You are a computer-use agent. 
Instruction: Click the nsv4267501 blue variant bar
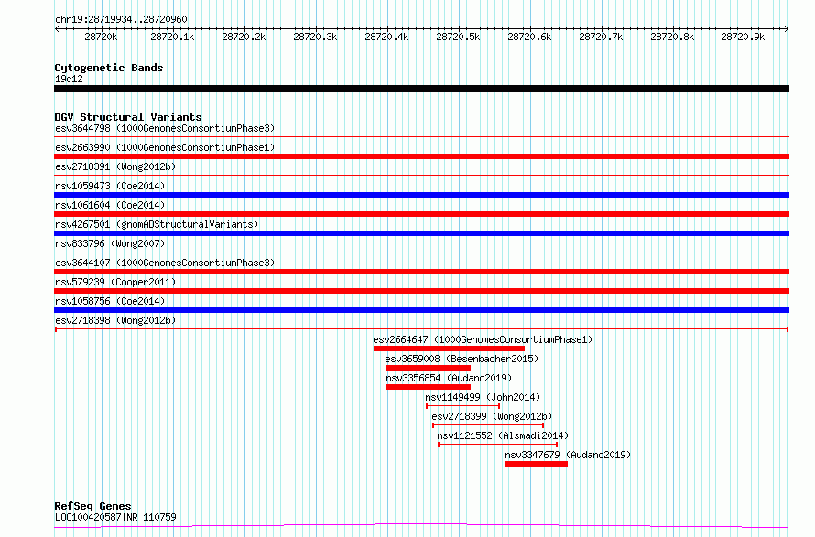421,233
